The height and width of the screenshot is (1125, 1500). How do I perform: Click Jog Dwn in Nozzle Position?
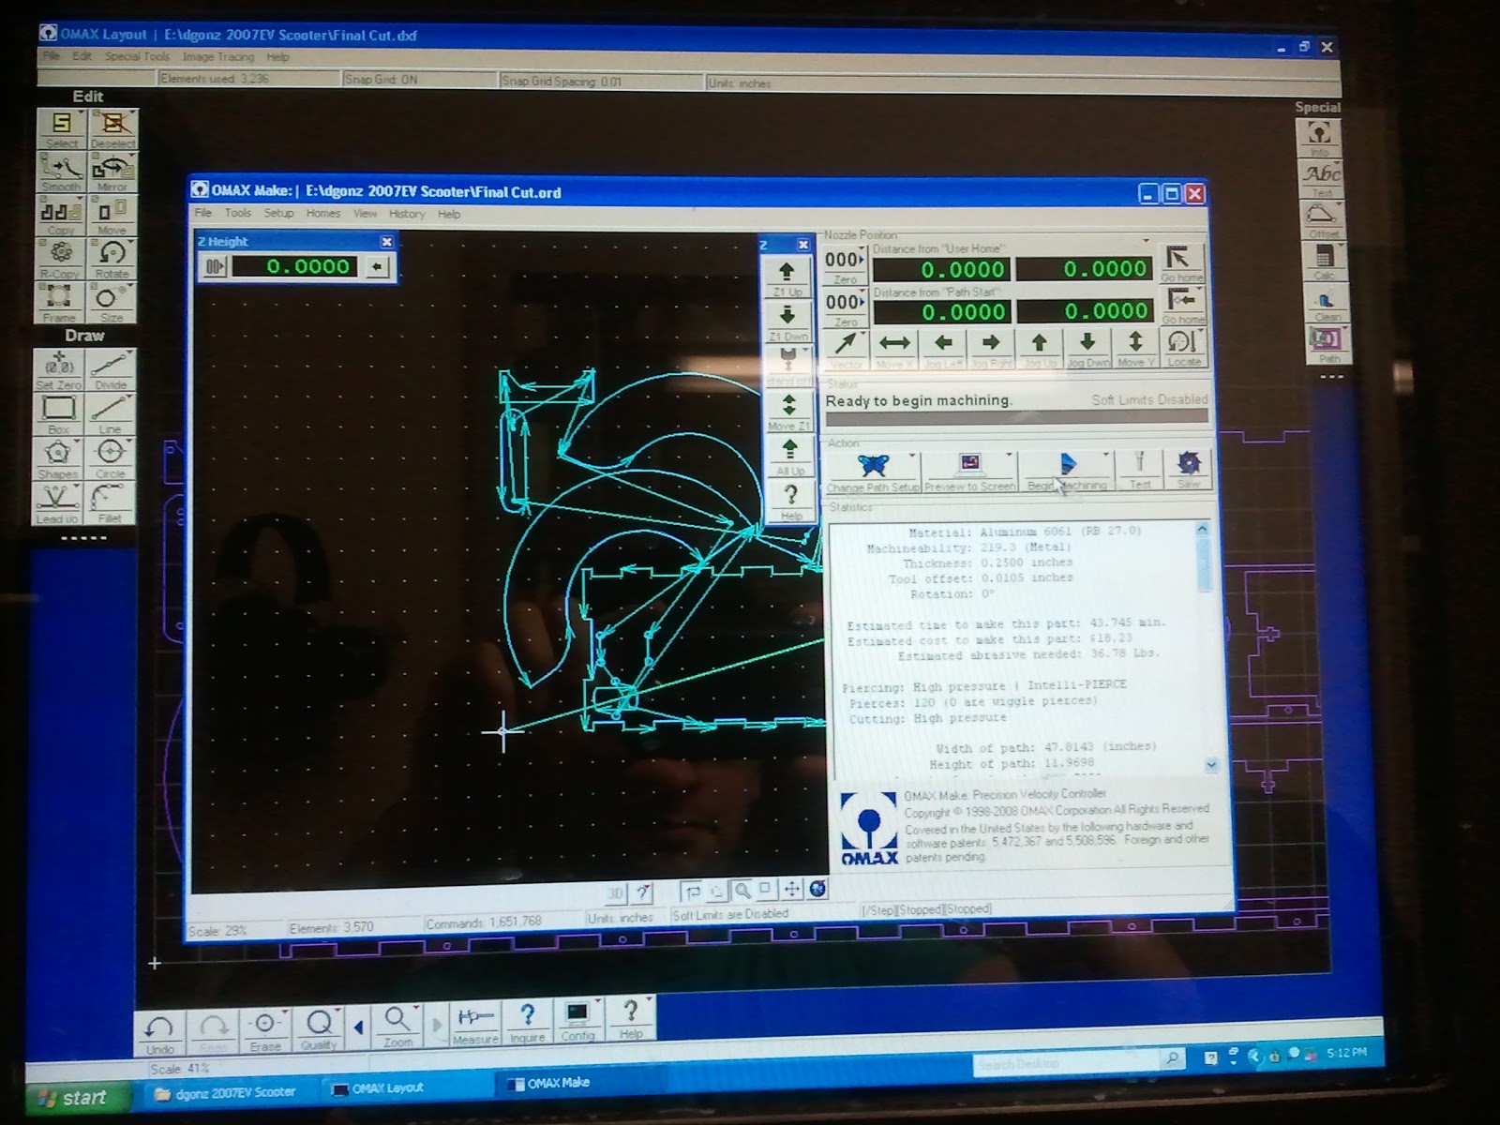[1087, 348]
